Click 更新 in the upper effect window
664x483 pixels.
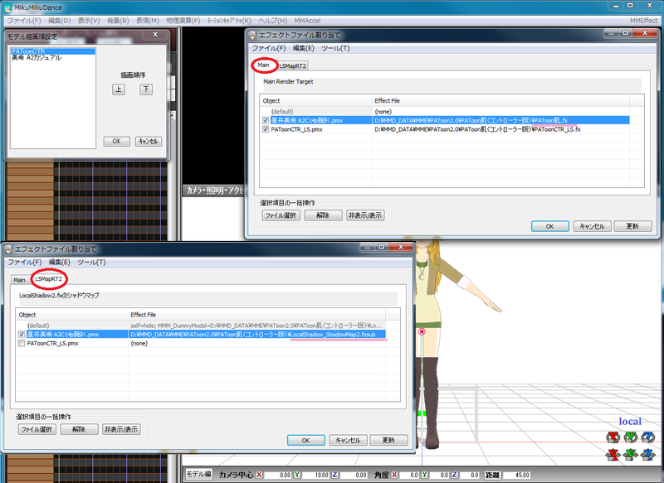click(x=632, y=226)
